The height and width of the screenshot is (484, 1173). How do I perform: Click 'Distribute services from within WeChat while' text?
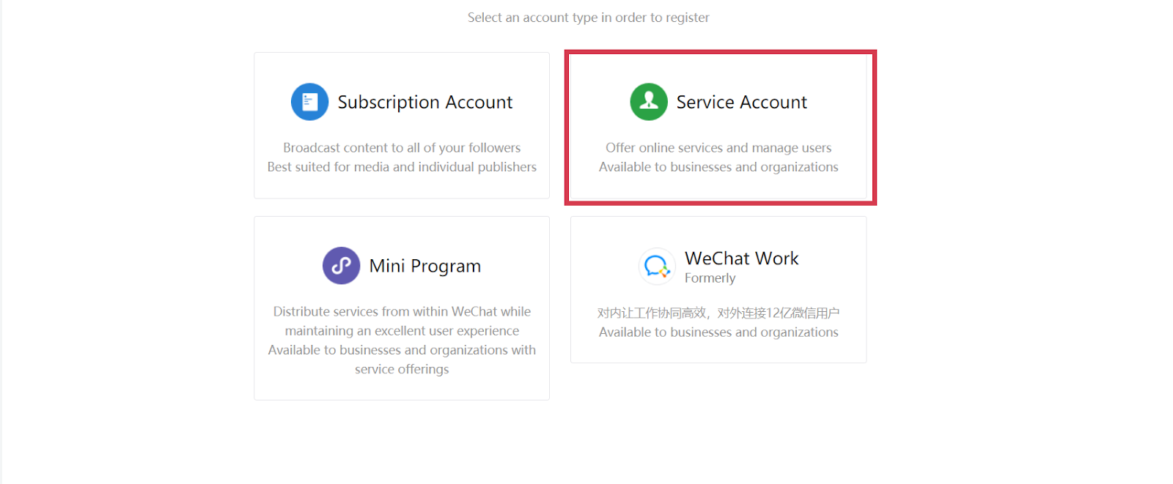click(x=402, y=312)
